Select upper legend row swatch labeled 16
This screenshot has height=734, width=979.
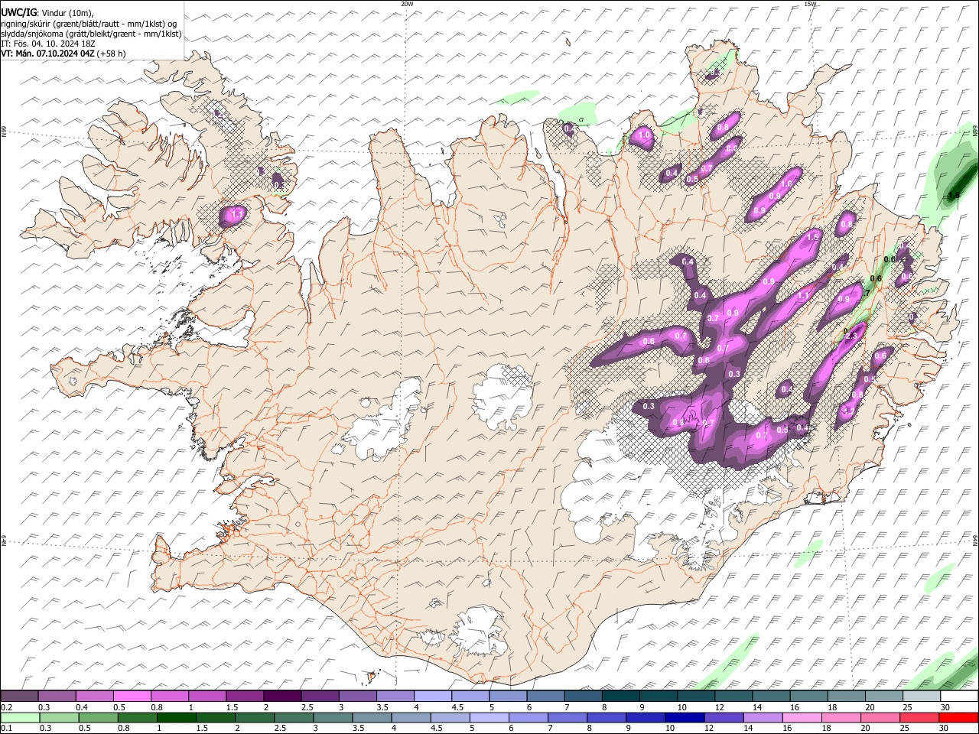808,696
